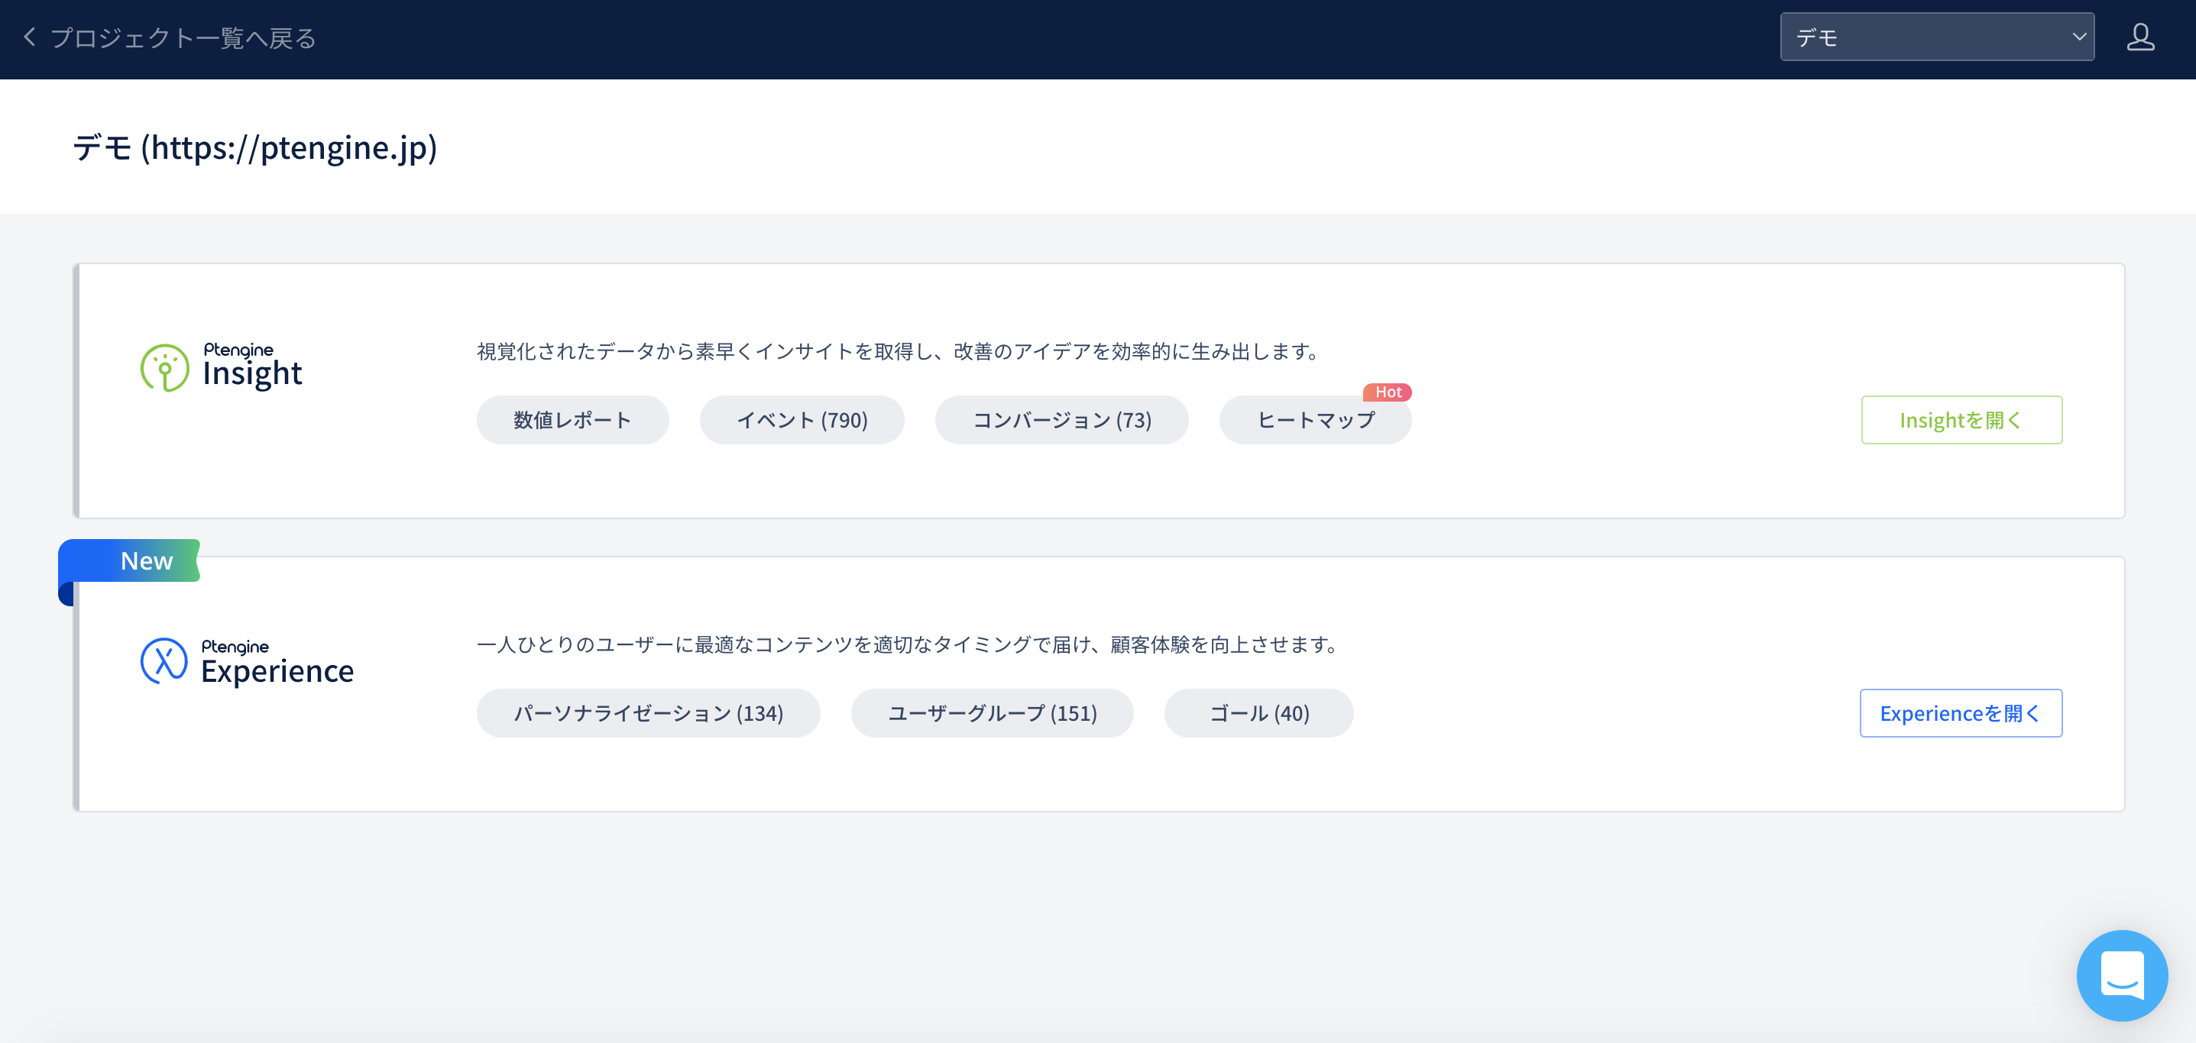Image resolution: width=2196 pixels, height=1043 pixels.
Task: Click the Insightを開く button
Action: click(x=1961, y=420)
